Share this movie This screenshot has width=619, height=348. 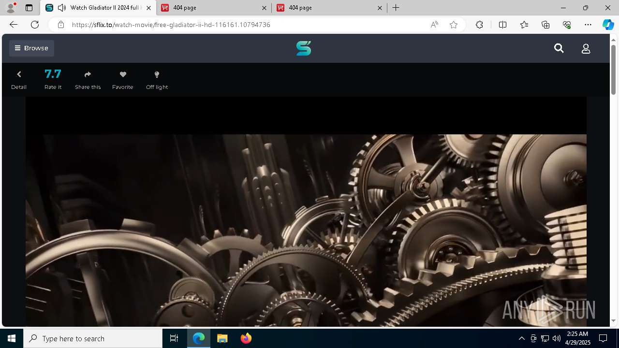88,80
